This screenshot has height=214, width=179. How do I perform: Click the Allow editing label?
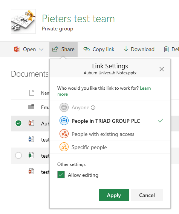coord(83,175)
